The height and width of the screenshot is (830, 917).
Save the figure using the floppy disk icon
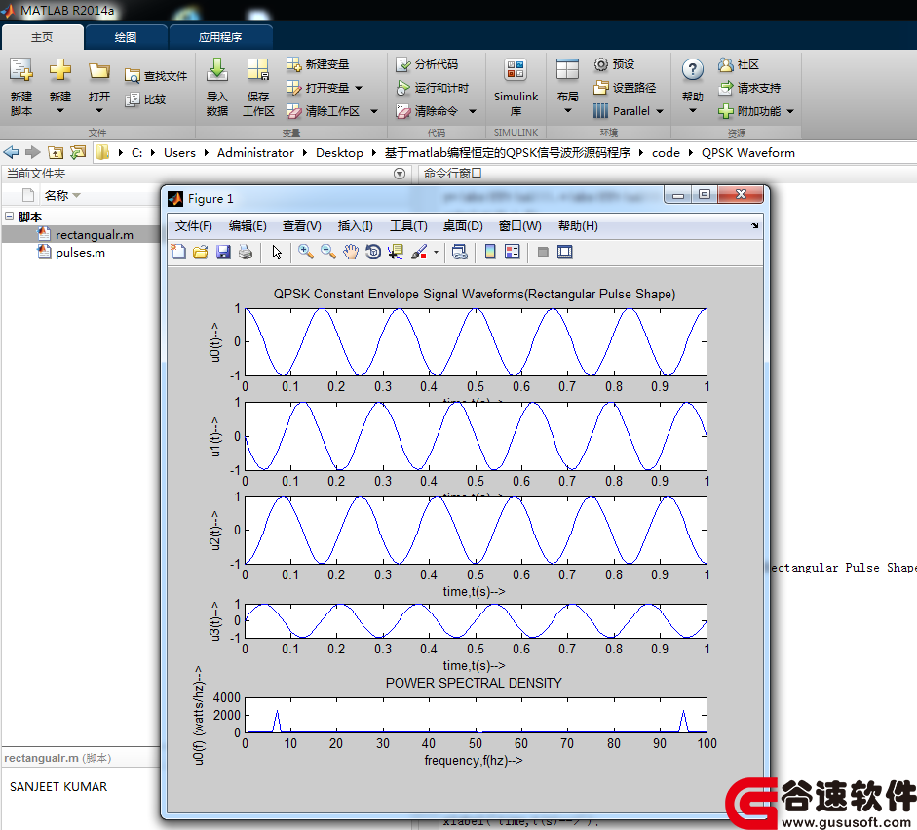pos(223,253)
